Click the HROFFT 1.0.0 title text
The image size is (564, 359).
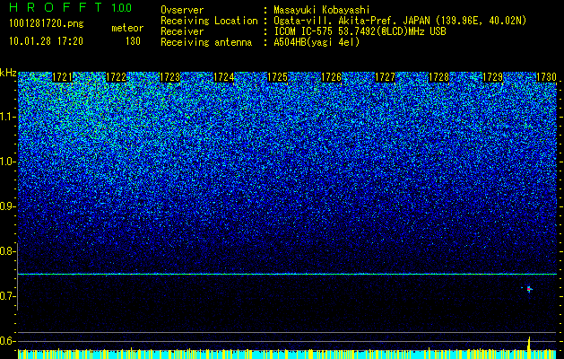(71, 7)
